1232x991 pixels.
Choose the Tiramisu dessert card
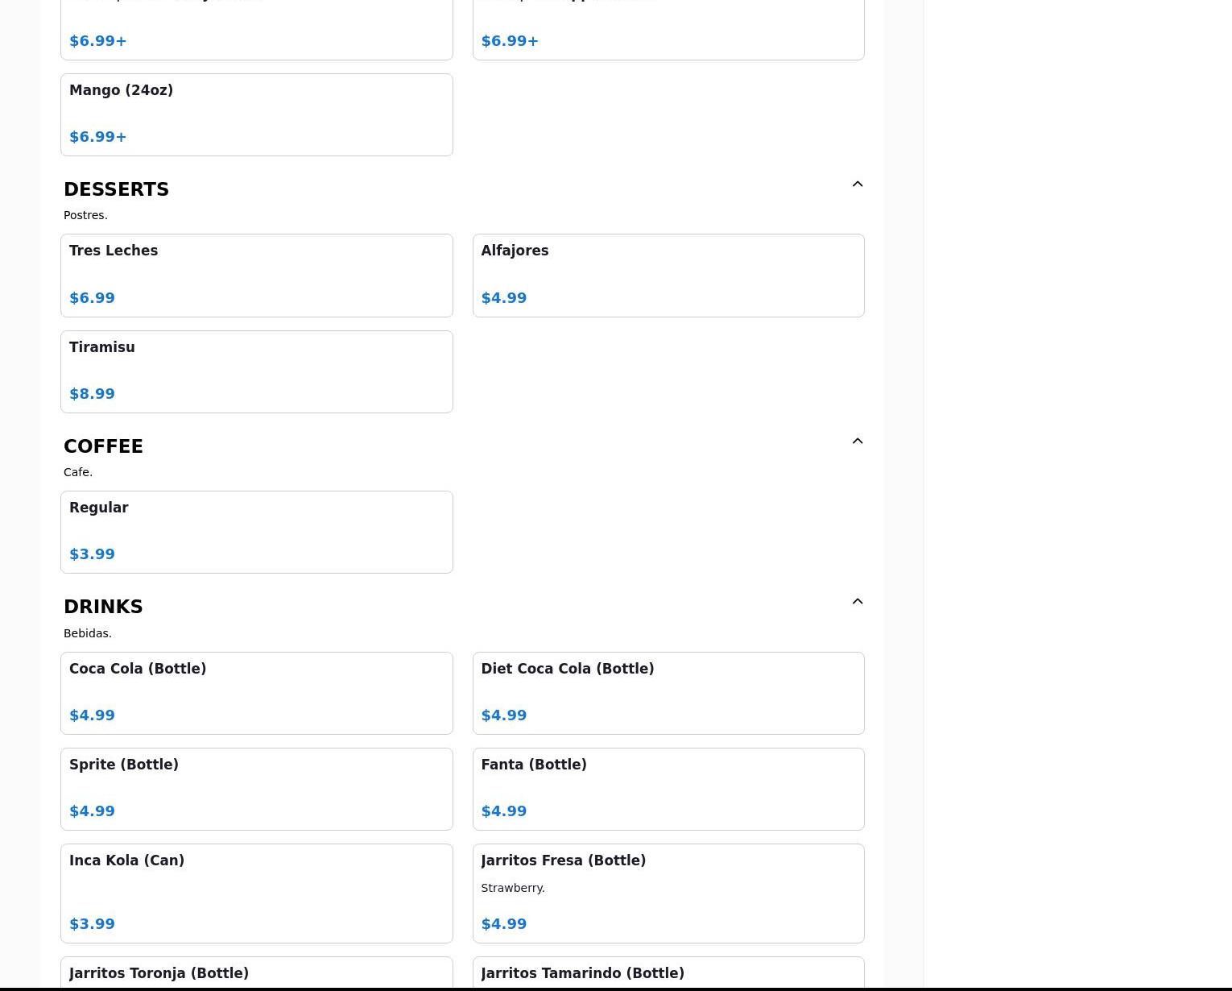coord(257,371)
